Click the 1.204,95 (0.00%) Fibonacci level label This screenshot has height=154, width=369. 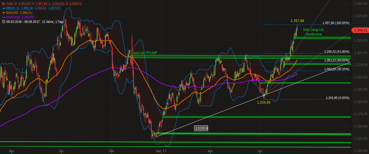pyautogui.click(x=337, y=98)
